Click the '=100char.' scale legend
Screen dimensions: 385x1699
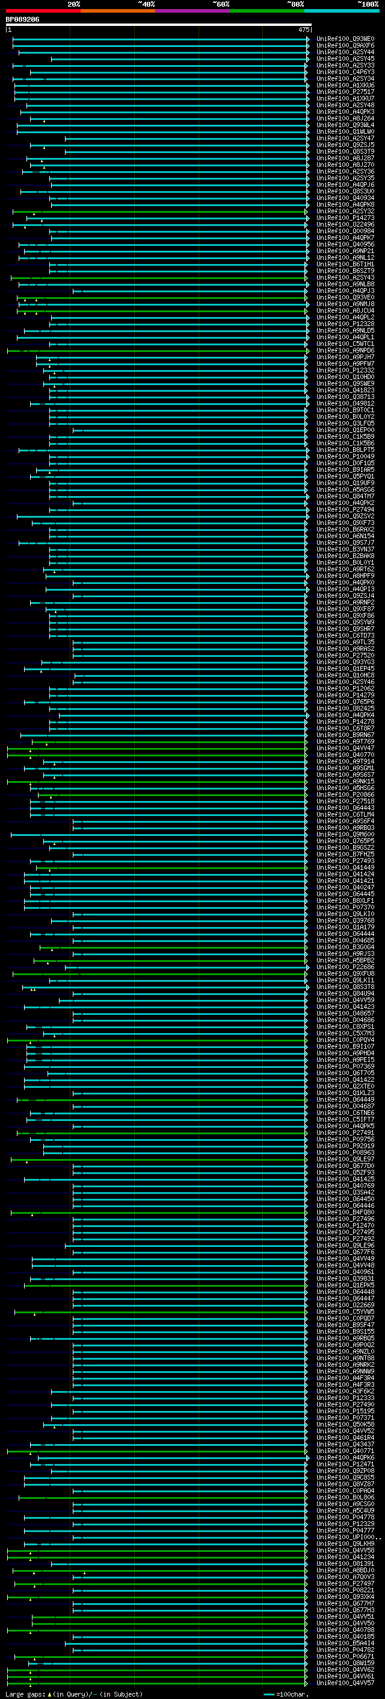coord(285,1694)
